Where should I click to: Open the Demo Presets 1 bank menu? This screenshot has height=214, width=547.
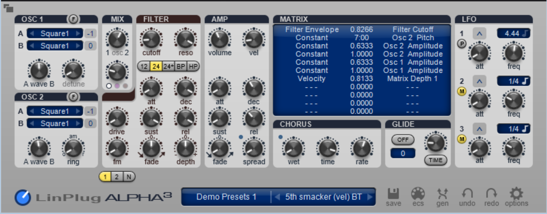click(227, 197)
